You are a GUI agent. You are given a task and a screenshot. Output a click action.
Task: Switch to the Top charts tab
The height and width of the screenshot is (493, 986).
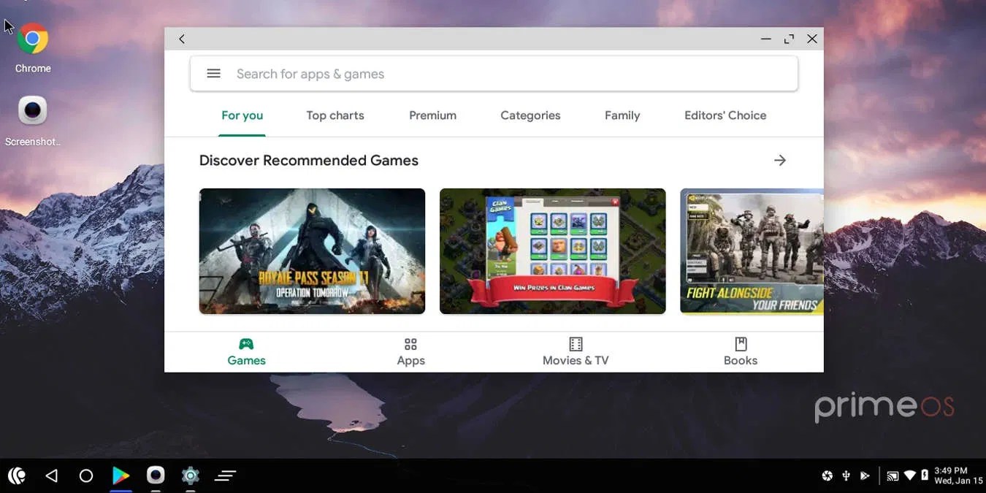(335, 115)
